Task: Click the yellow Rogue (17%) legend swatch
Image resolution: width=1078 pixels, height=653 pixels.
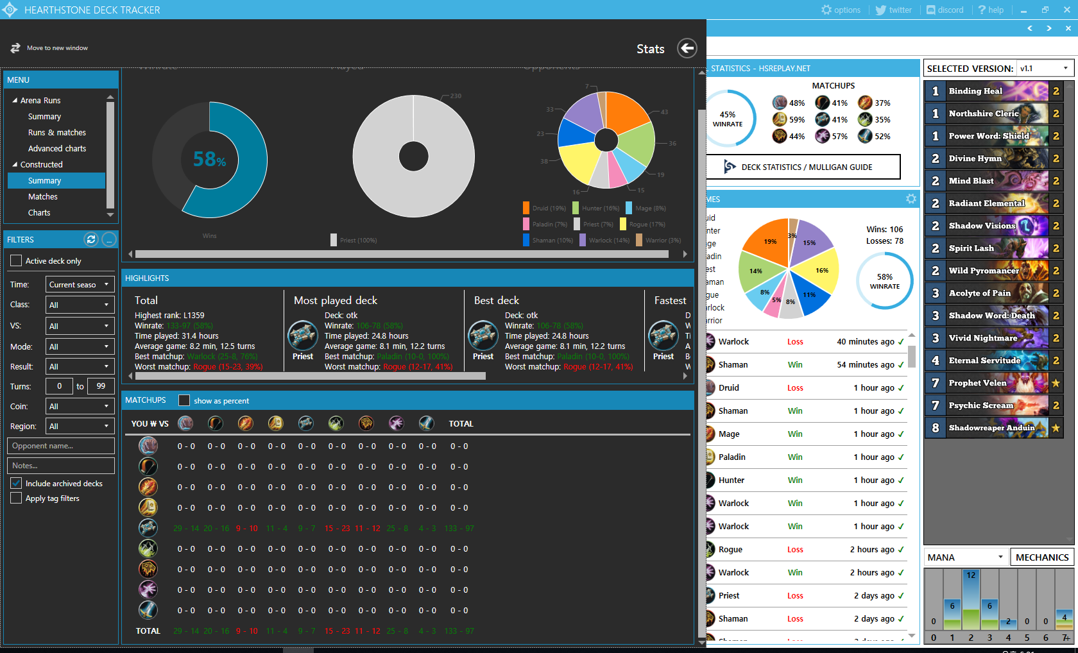Action: click(623, 224)
